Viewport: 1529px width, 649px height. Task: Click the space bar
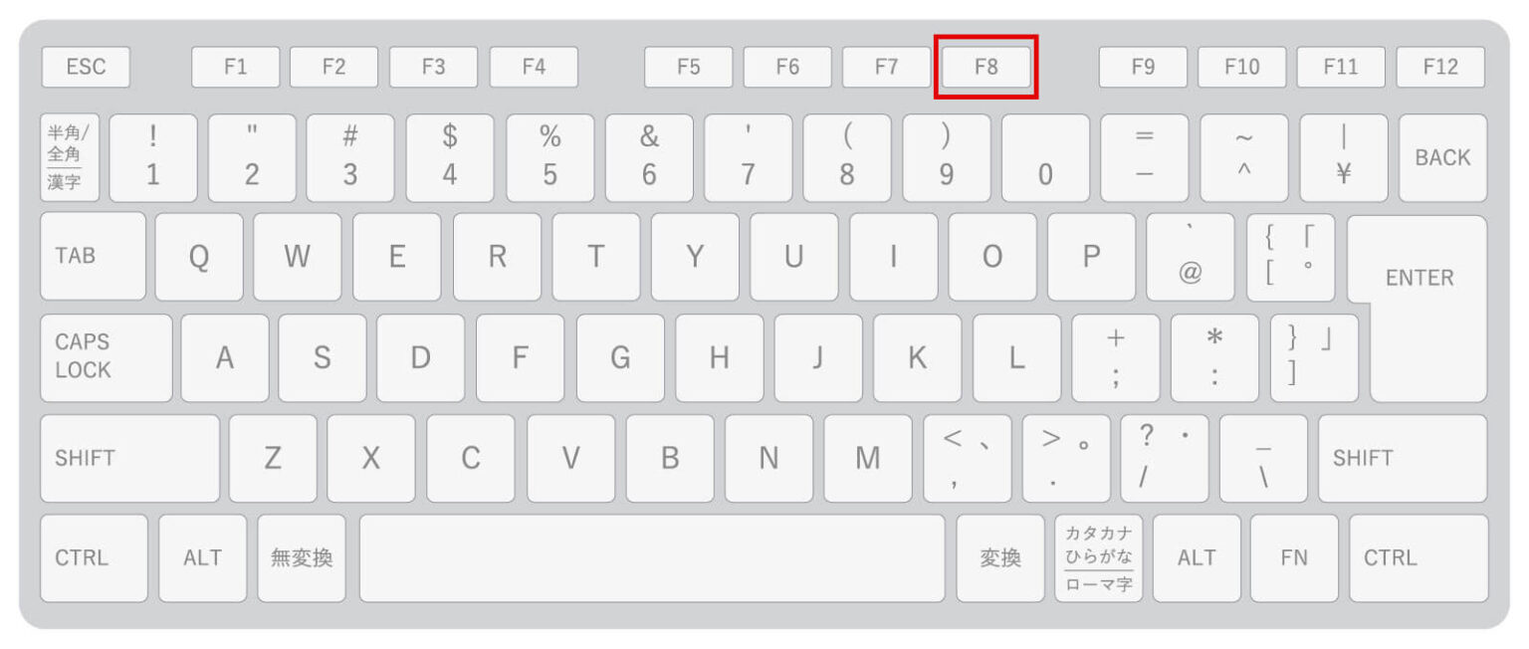(652, 557)
